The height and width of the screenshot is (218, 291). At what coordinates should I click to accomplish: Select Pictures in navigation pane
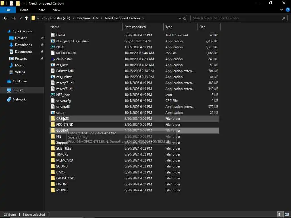pos(21,58)
